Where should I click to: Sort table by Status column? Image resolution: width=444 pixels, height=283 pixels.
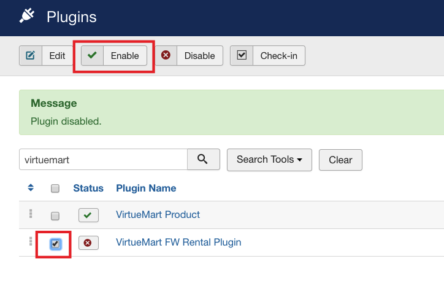click(88, 188)
